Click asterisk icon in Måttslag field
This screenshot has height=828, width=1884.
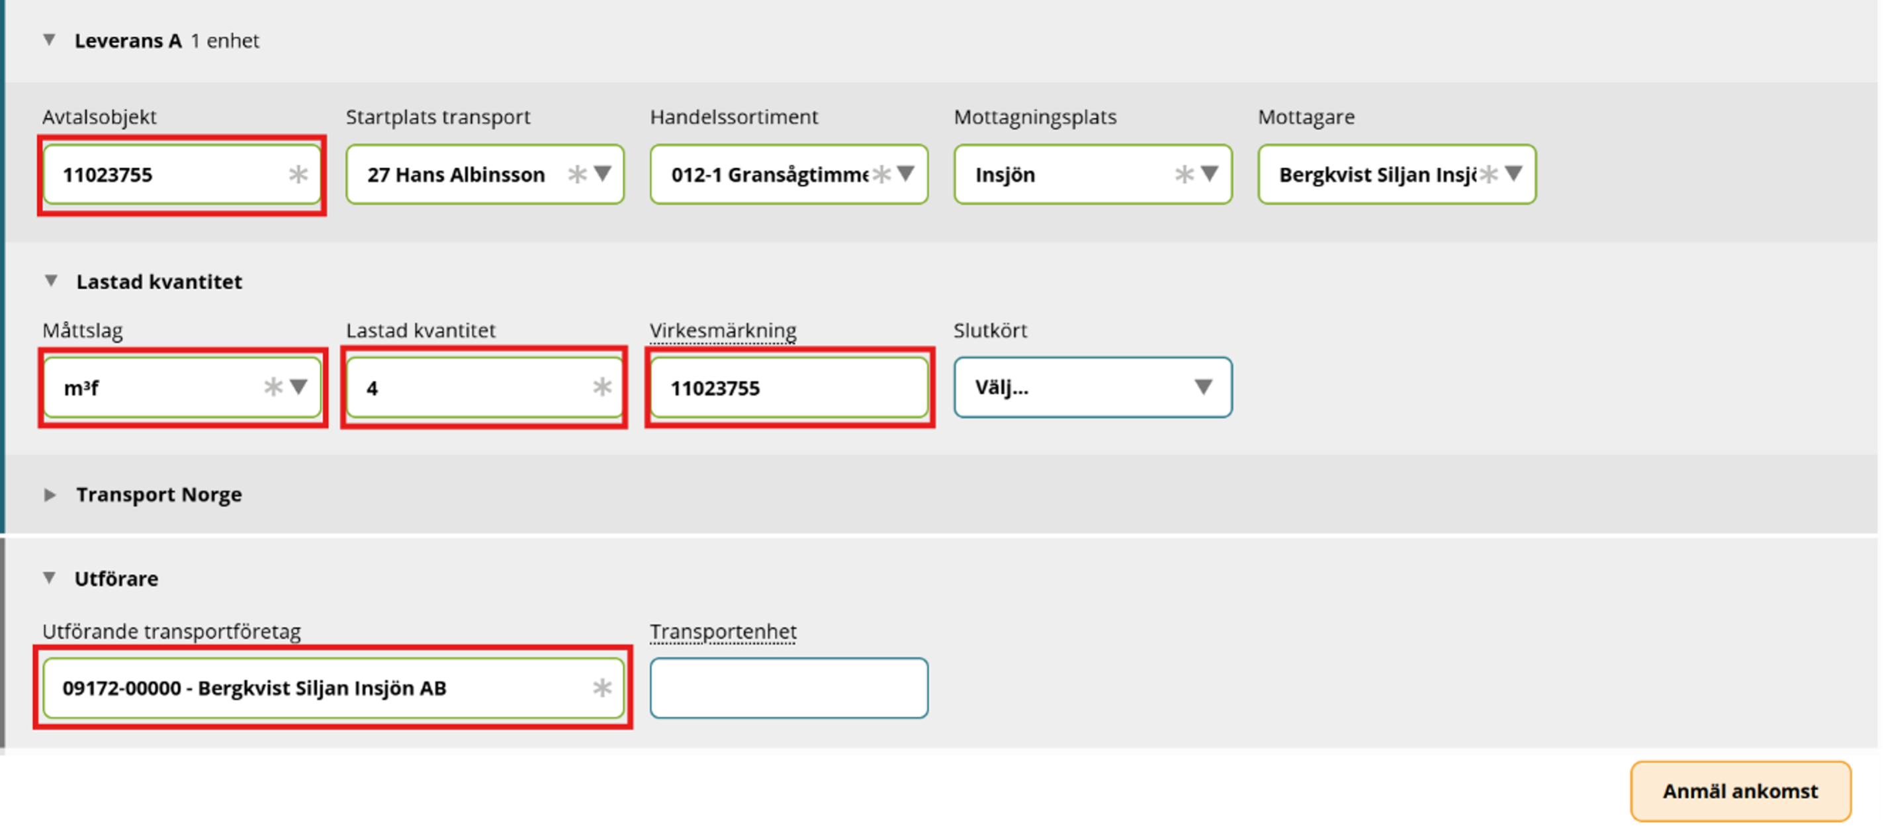tap(273, 387)
